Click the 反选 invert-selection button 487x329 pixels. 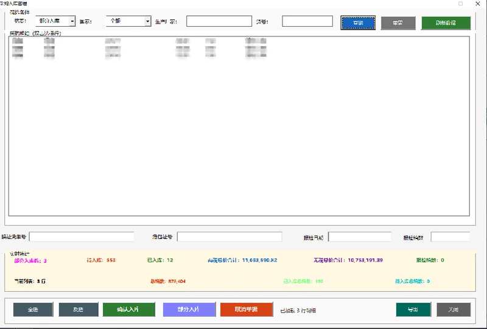coord(79,310)
